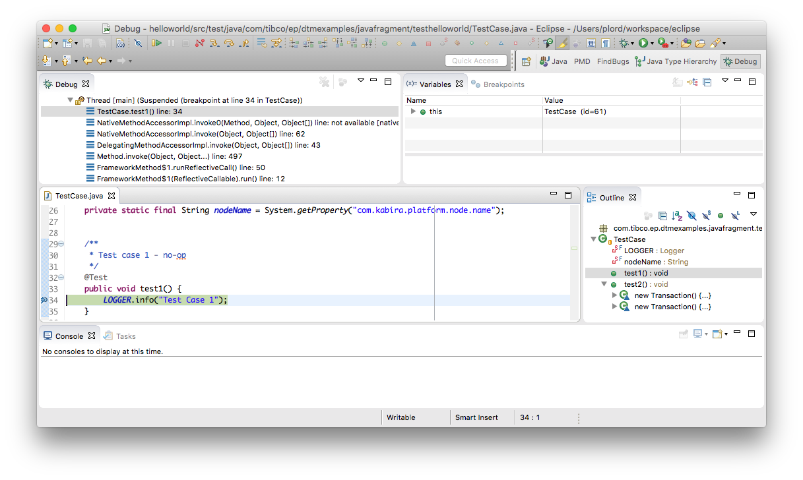
Task: Switch to Tasks tab
Action: 119,336
